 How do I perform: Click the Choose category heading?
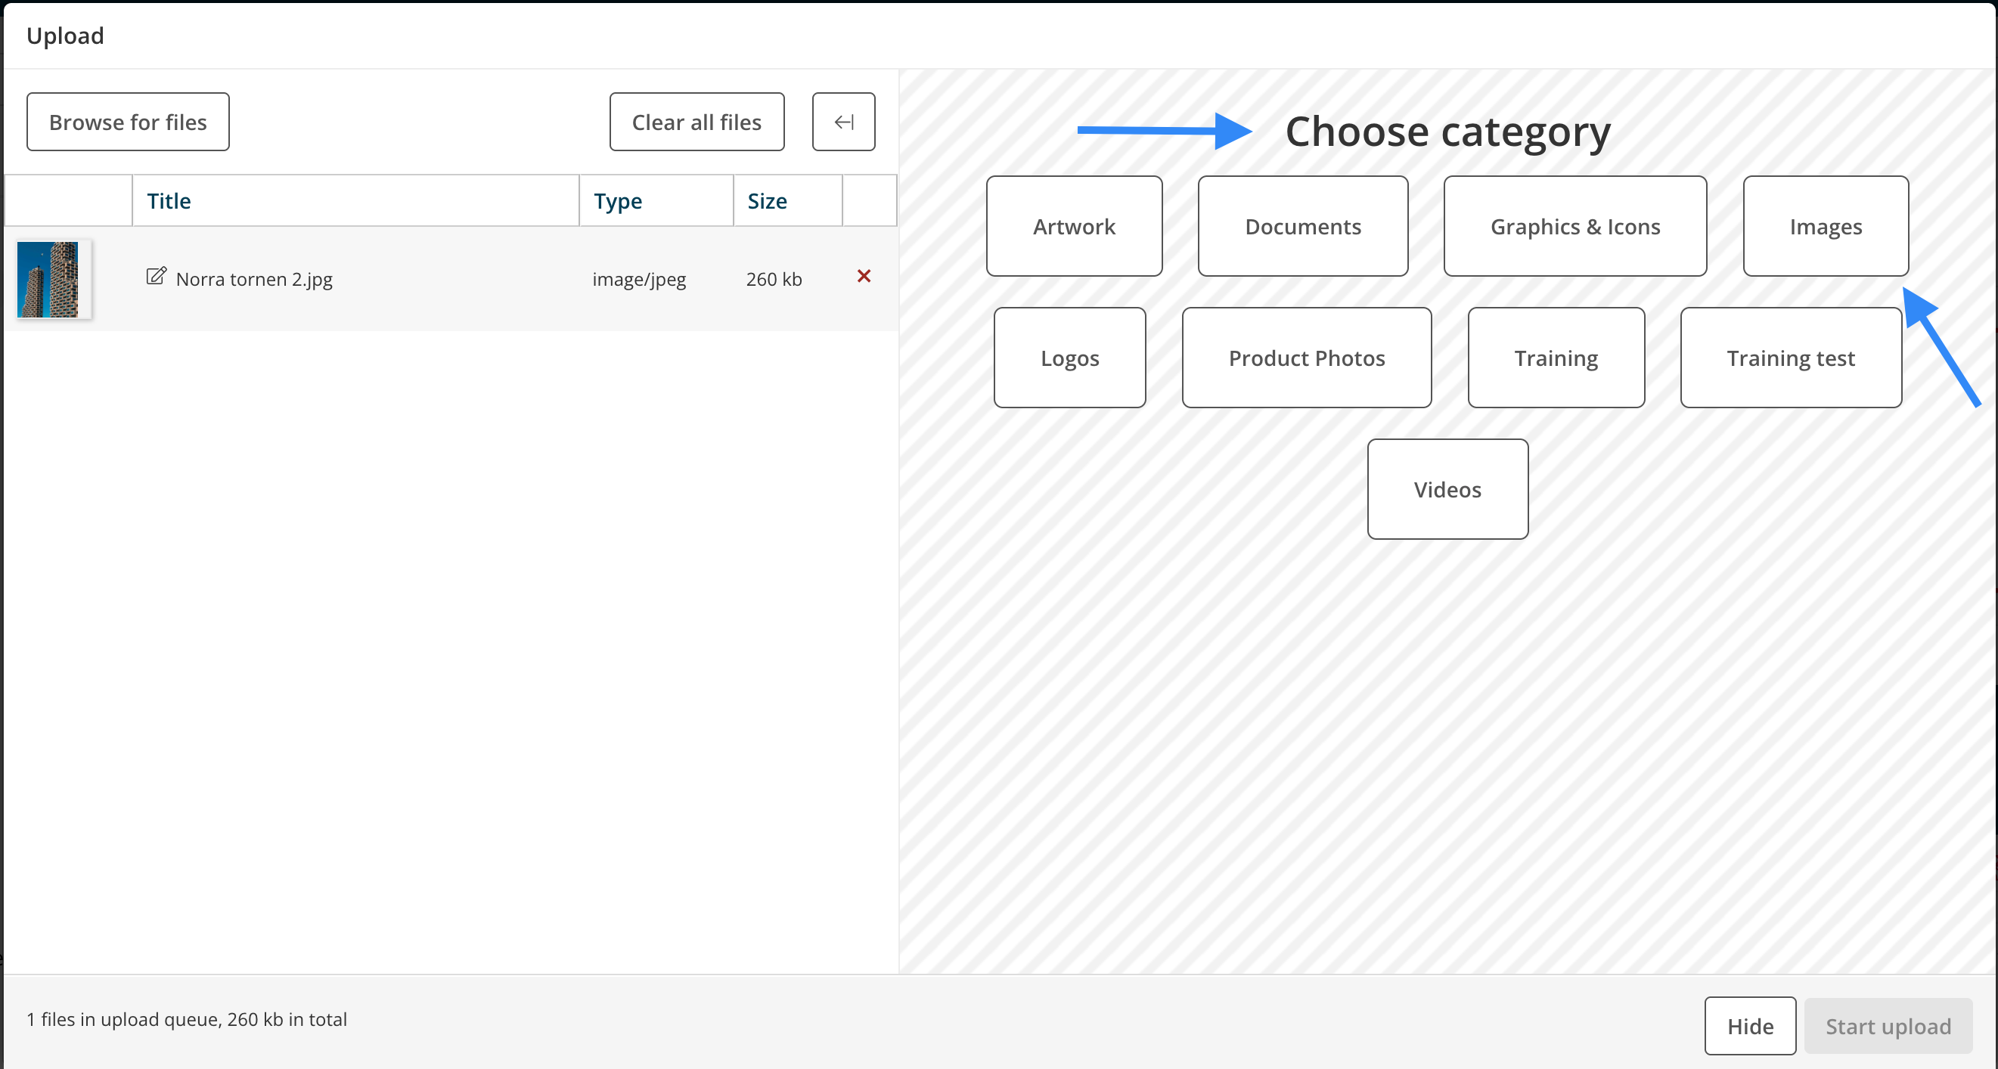click(1447, 131)
